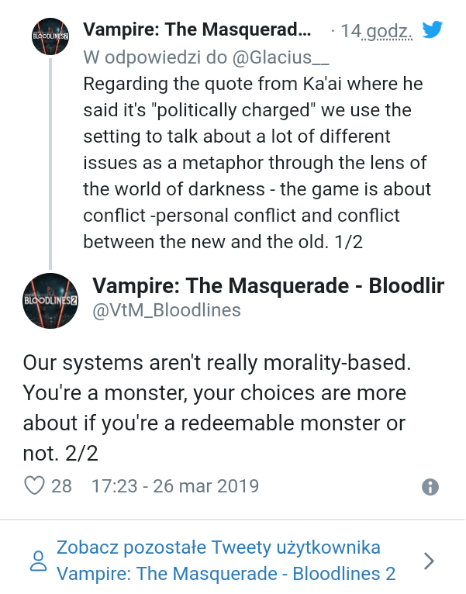Open the parent tweet's Bloodlines 2 avatar
This screenshot has height=594, width=466.
(50, 36)
